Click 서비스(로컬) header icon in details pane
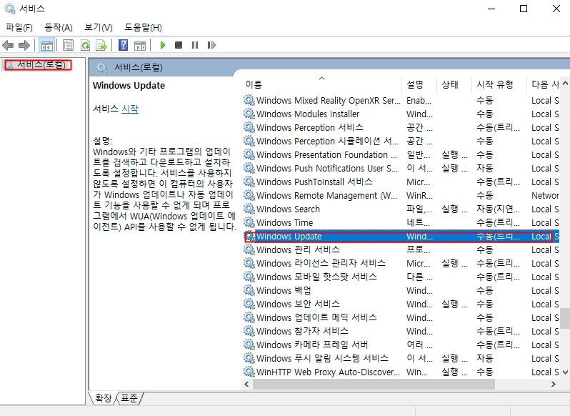 click(102, 68)
